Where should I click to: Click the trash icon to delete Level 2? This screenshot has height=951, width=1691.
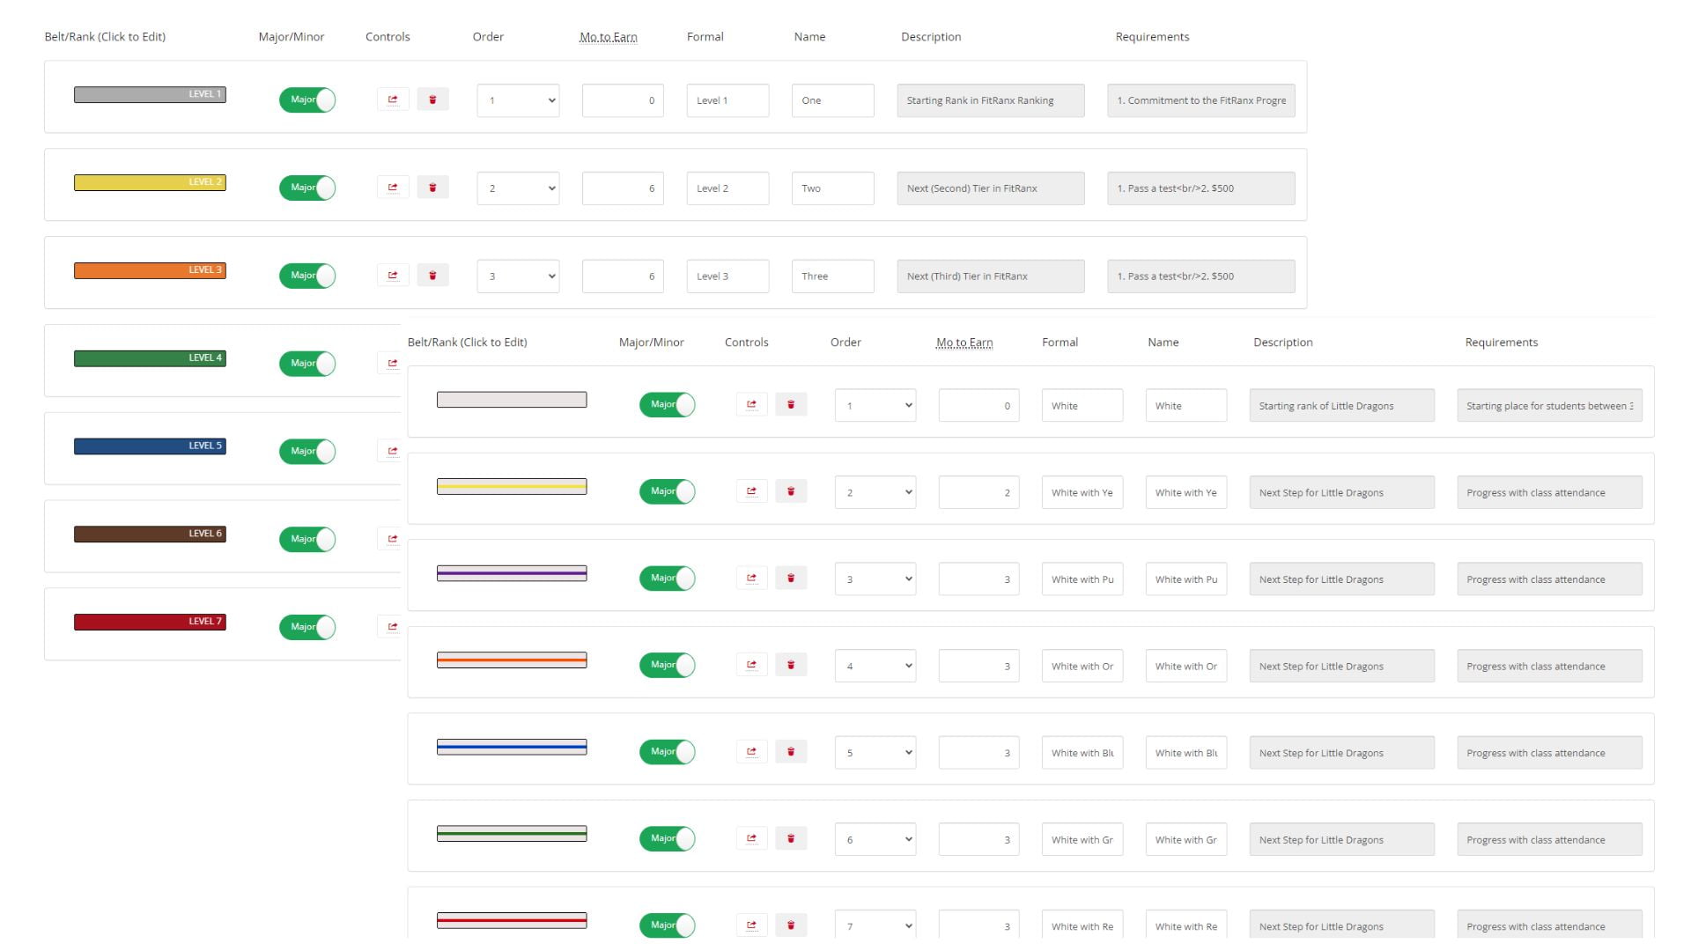pyautogui.click(x=432, y=187)
